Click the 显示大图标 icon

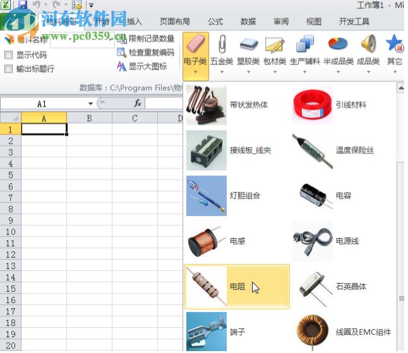(121, 66)
